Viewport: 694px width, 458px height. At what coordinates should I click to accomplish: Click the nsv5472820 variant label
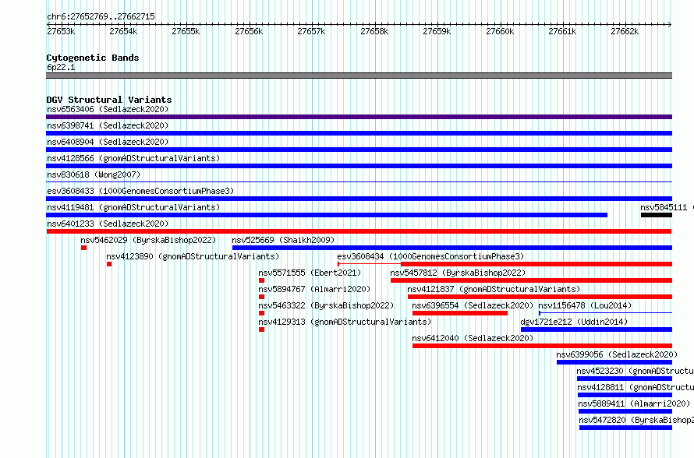tap(636, 420)
